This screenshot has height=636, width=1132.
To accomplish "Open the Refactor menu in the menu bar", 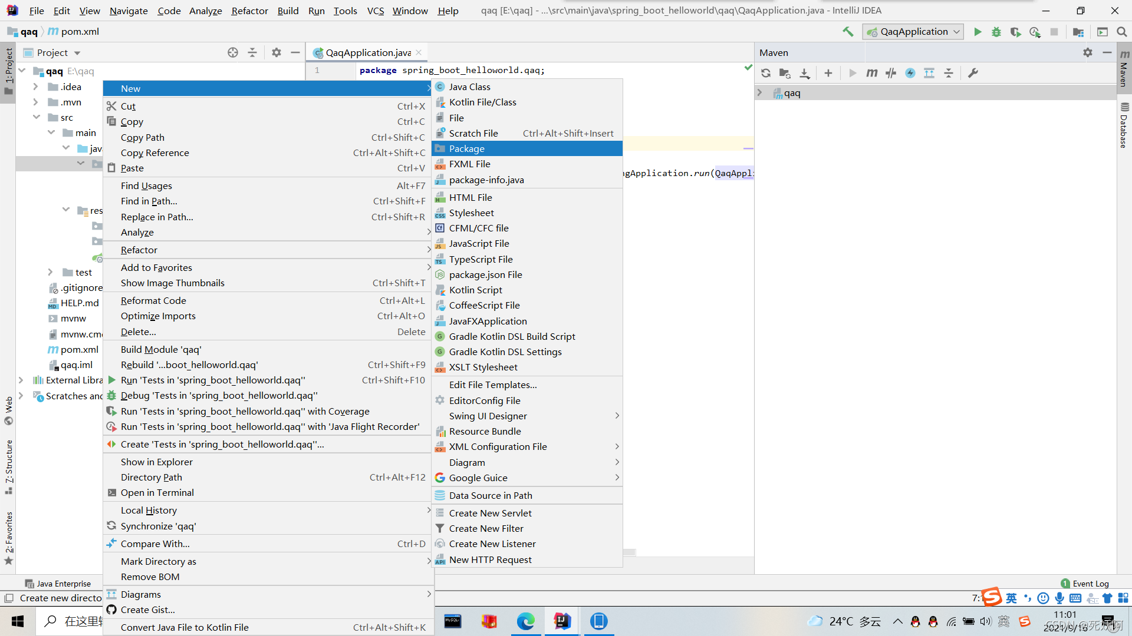I will point(249,10).
